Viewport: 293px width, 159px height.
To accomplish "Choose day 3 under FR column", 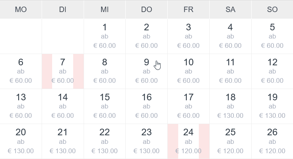I will click(x=188, y=36).
